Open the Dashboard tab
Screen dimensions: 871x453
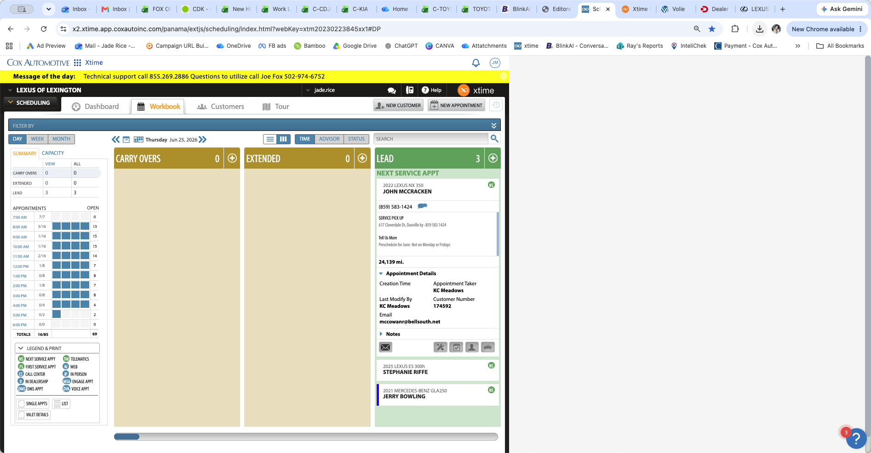click(96, 107)
